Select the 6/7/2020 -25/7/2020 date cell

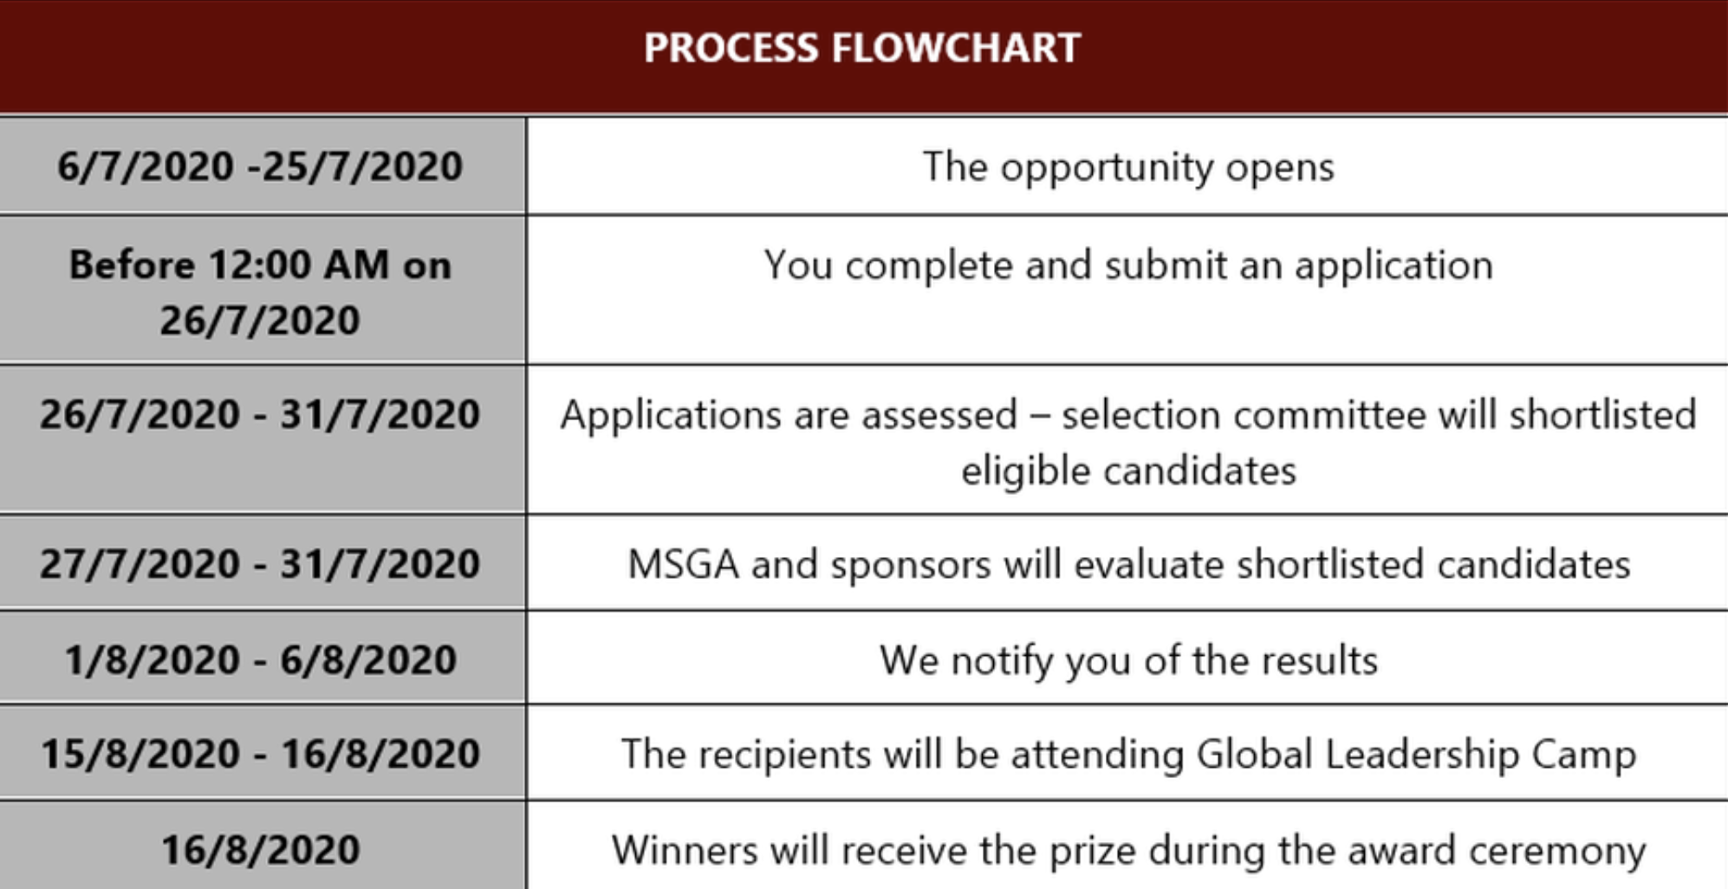[x=260, y=166]
